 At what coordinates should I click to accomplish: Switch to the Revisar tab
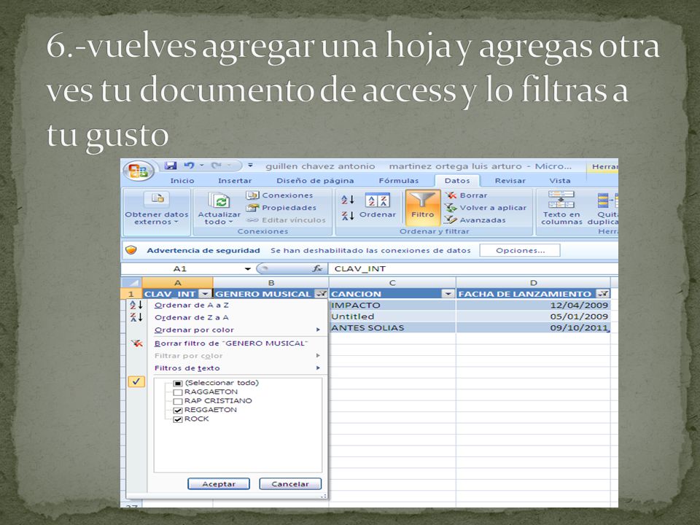(x=510, y=181)
